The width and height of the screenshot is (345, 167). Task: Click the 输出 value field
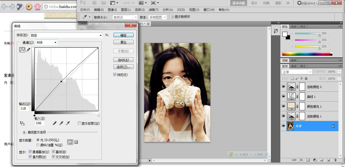point(24,109)
